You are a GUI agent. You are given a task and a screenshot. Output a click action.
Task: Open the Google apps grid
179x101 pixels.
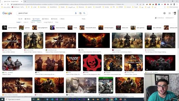click(170, 13)
